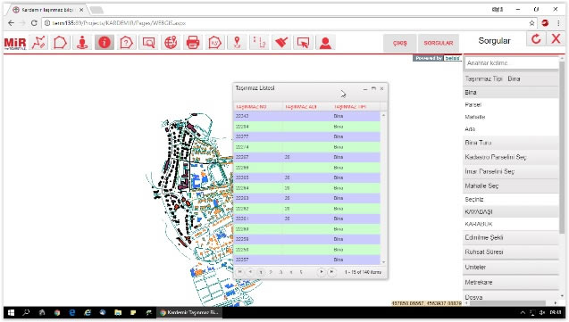Open File Explorer from taskbar

tap(118, 312)
